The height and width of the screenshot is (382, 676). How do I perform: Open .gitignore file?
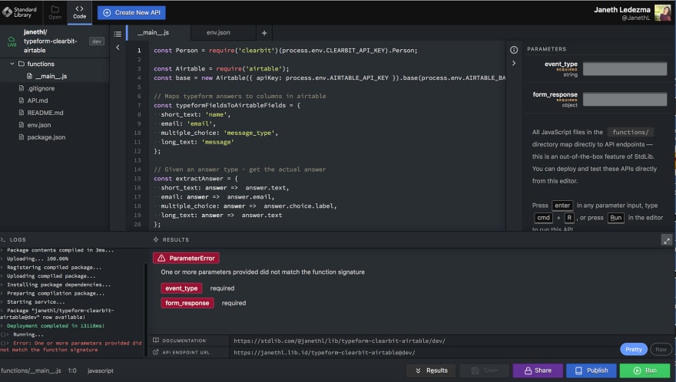pyautogui.click(x=41, y=88)
